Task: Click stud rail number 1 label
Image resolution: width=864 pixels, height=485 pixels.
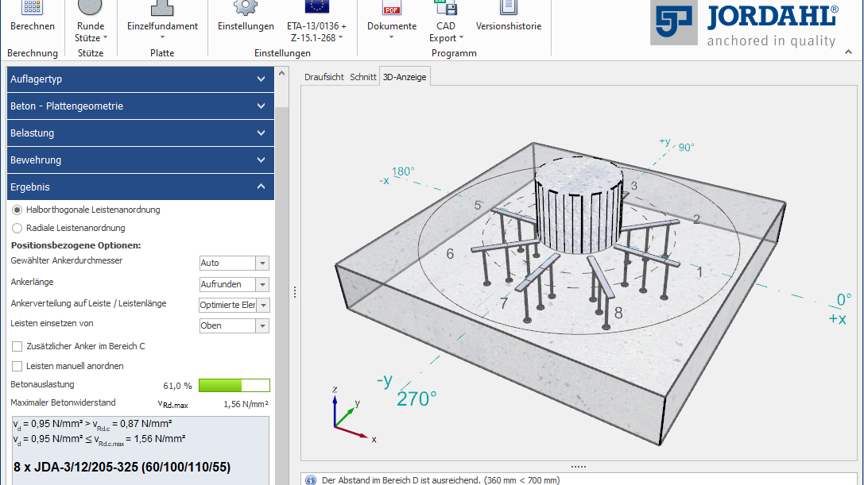Action: click(699, 272)
